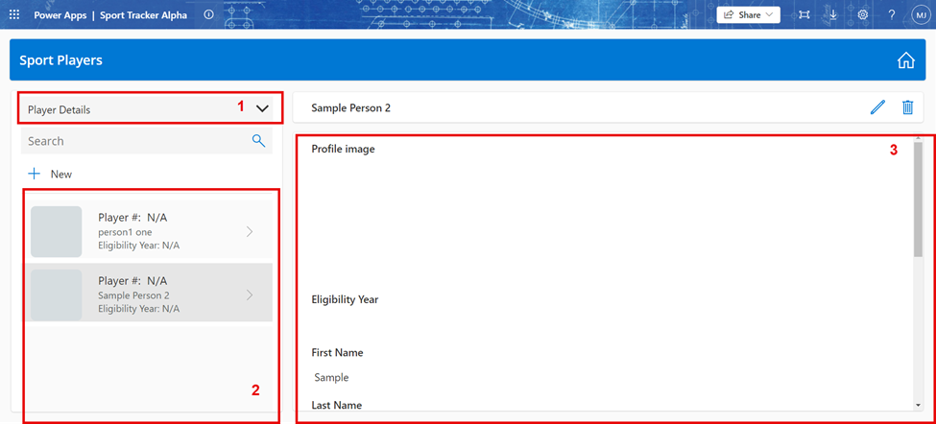Click the download icon in top bar
The height and width of the screenshot is (424, 936).
(x=833, y=15)
